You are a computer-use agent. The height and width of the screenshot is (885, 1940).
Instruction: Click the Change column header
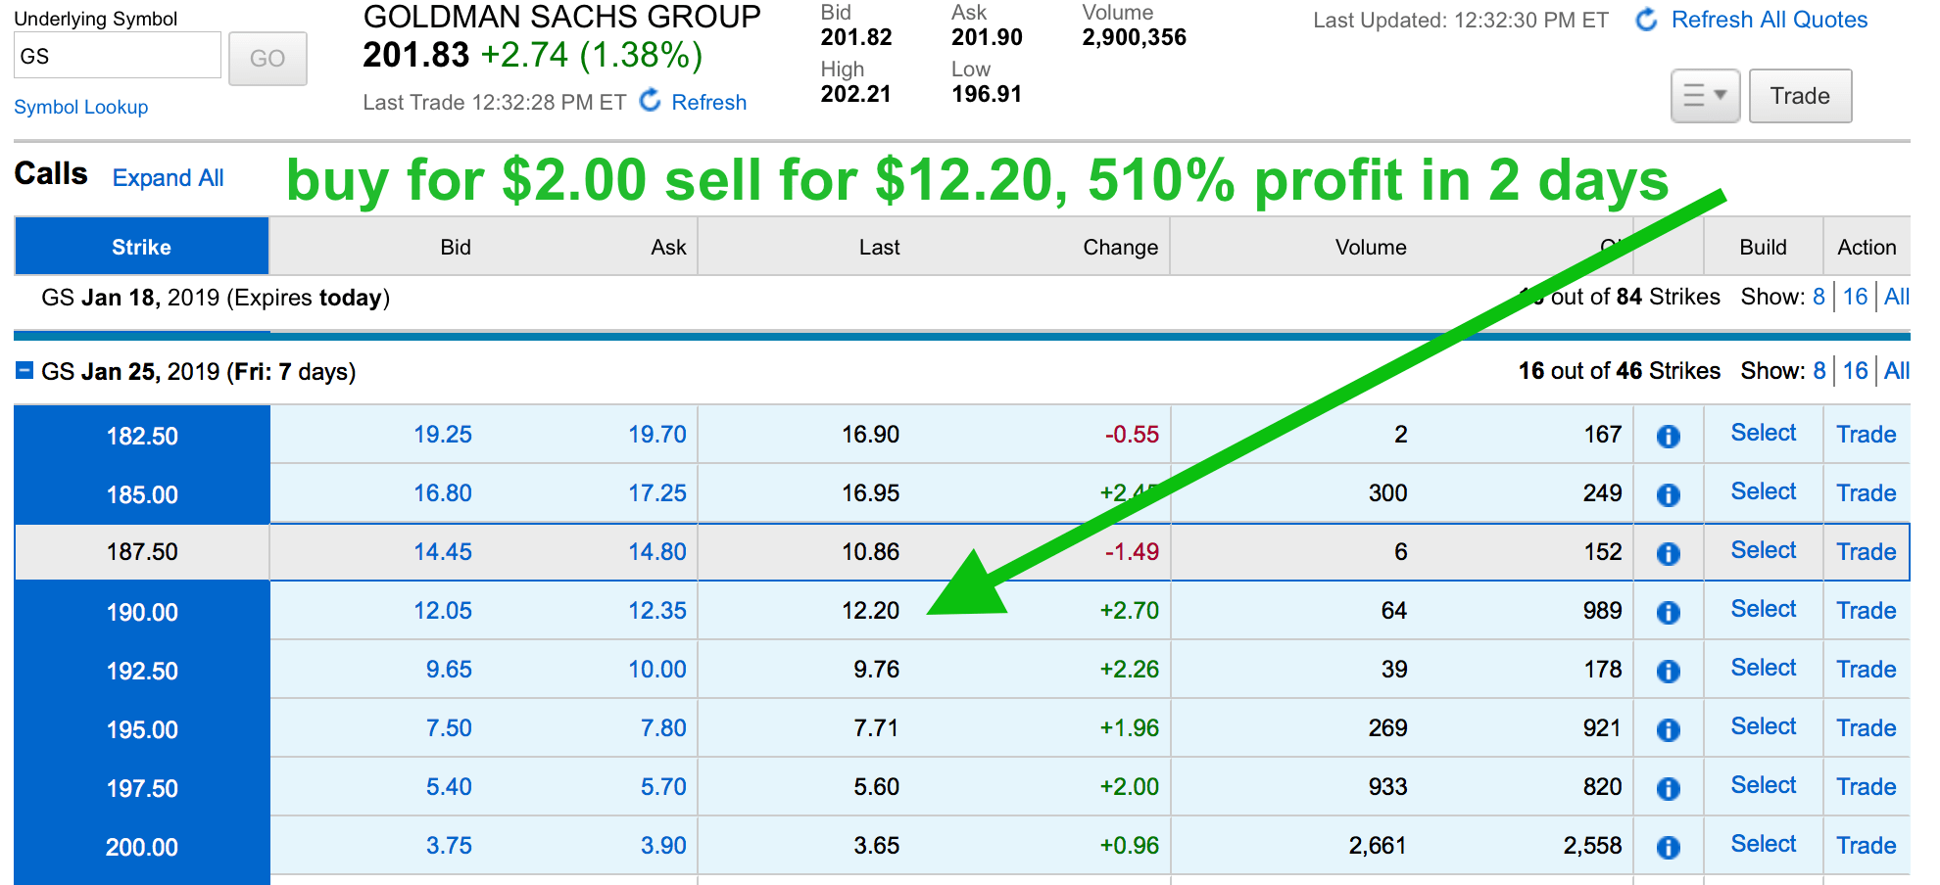(1120, 247)
